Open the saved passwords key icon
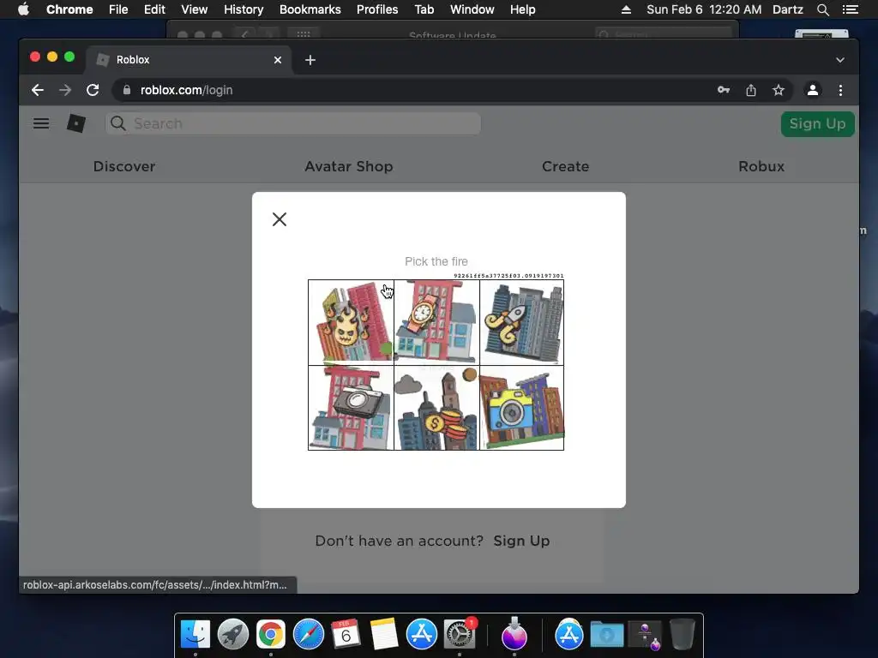Screen dimensions: 878x658 point(724,90)
